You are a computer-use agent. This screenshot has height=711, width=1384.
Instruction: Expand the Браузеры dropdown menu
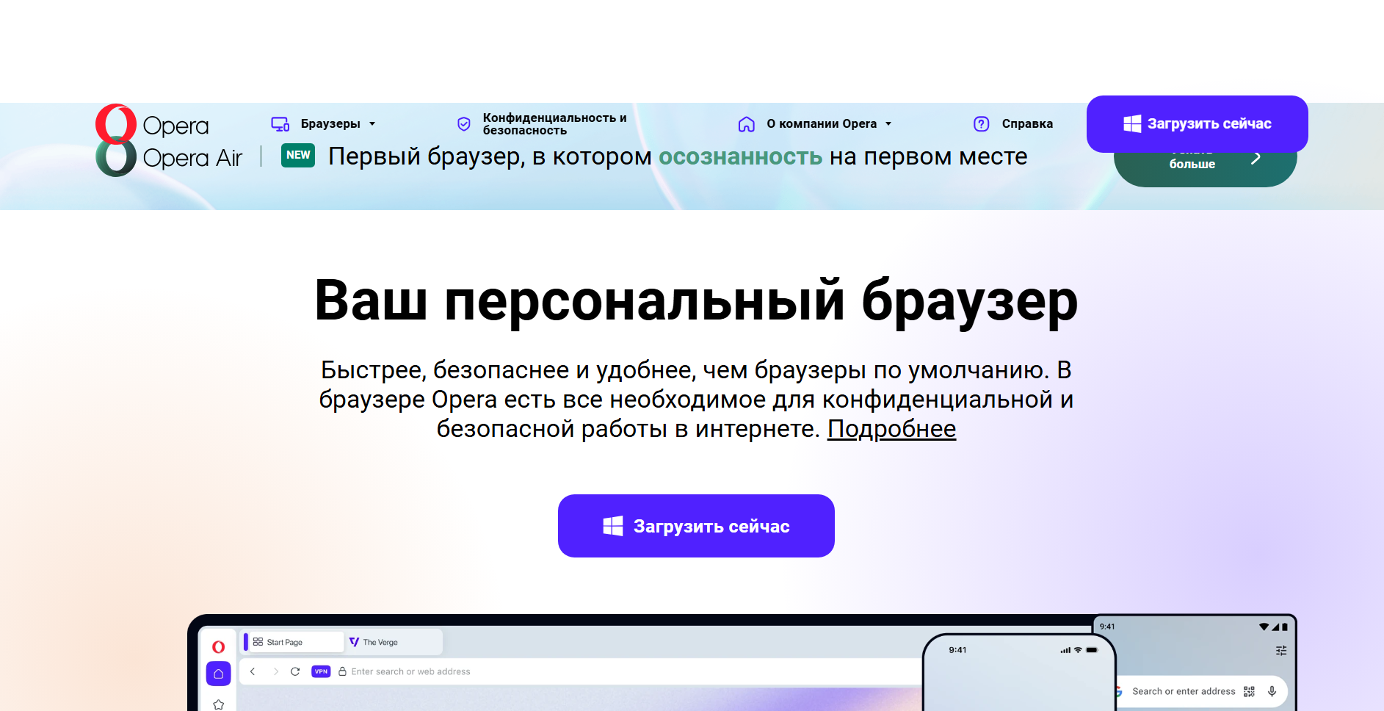[324, 123]
